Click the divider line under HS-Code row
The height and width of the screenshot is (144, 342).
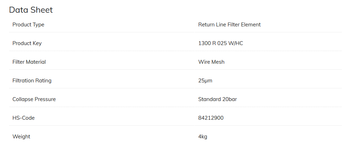[175, 126]
